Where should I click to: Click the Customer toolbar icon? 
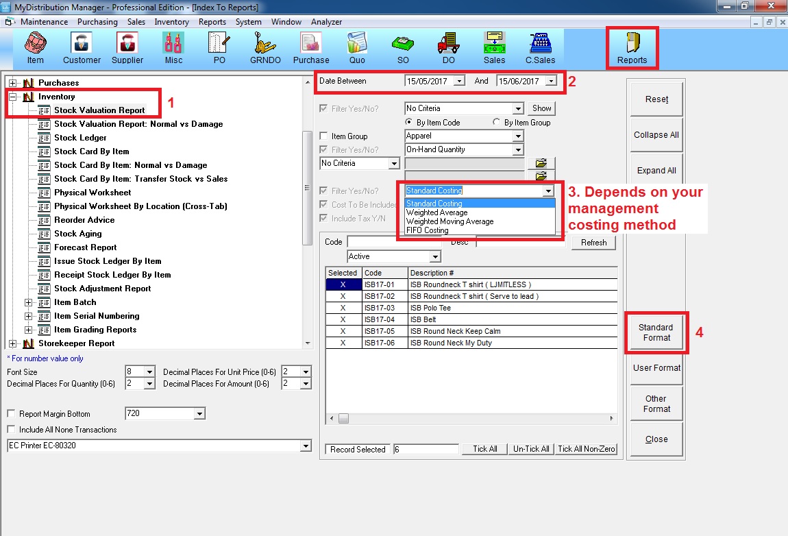[82, 47]
